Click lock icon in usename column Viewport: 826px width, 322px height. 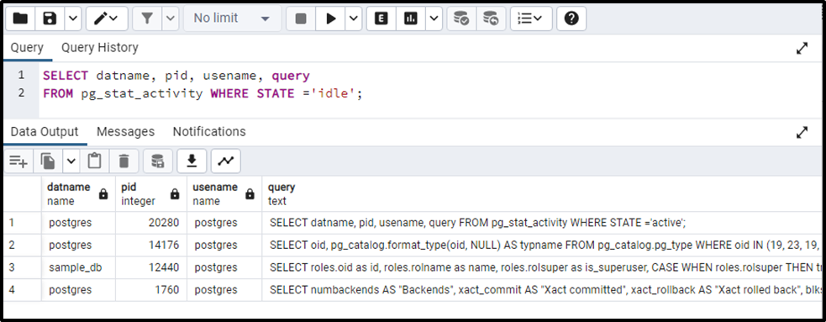250,194
